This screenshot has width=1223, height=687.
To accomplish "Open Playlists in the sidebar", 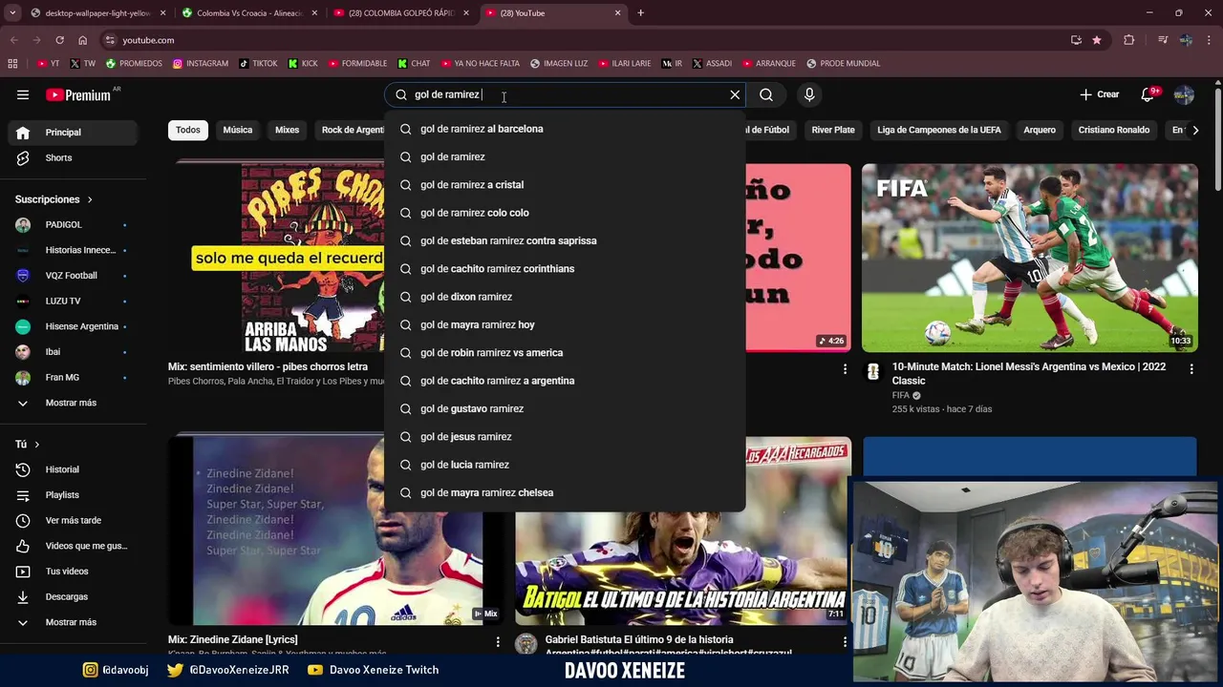I will coord(73,495).
